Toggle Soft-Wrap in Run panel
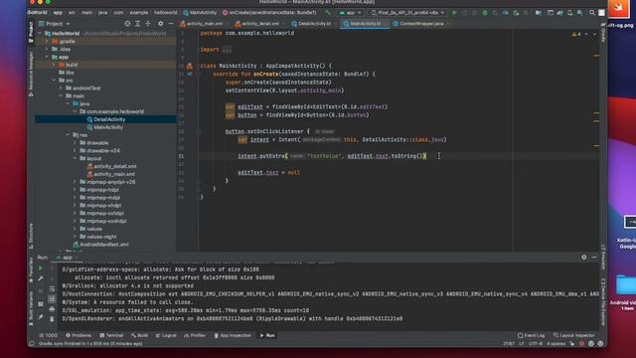The image size is (636, 358). pos(52,288)
